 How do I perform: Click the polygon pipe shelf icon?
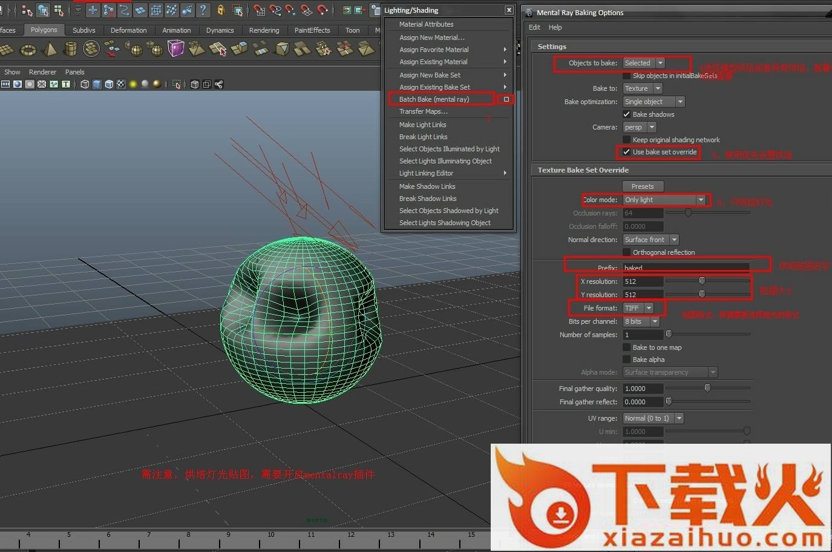click(71, 49)
